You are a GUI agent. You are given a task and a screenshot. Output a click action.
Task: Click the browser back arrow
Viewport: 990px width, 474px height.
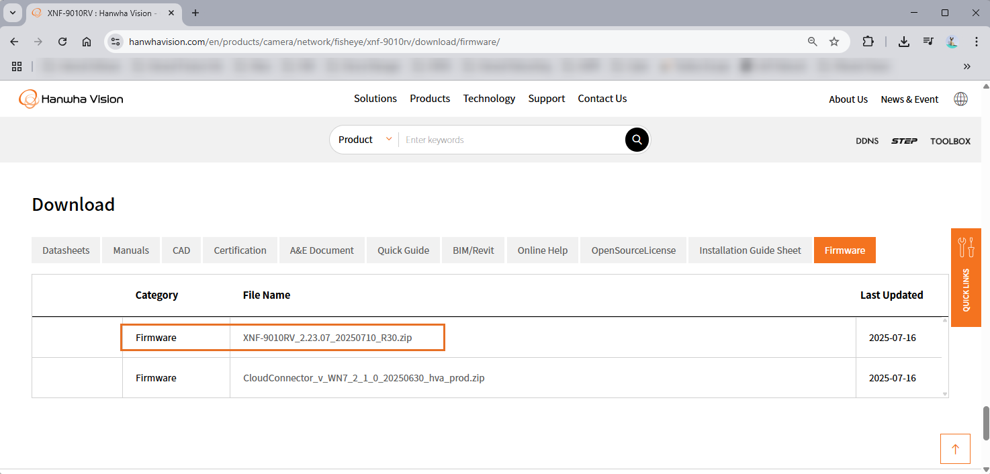pyautogui.click(x=14, y=42)
